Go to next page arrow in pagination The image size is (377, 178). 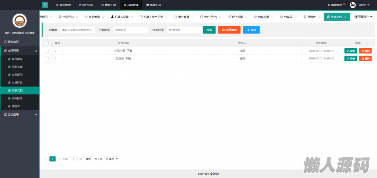59,159
